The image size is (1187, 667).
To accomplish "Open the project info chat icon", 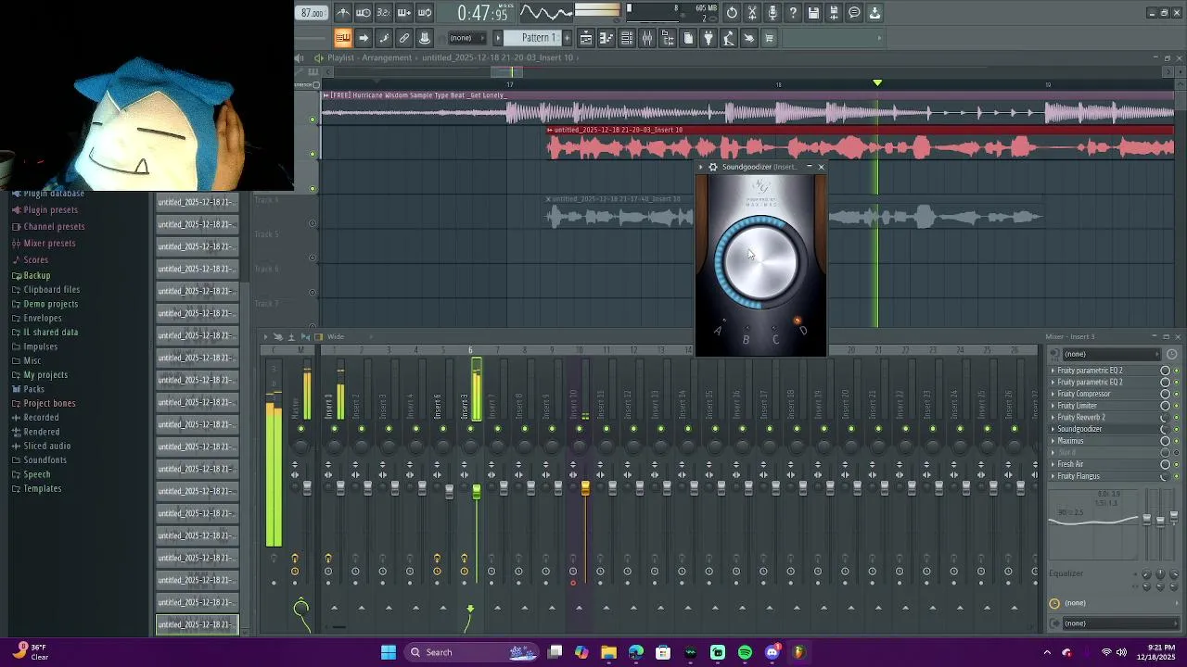I will point(855,13).
